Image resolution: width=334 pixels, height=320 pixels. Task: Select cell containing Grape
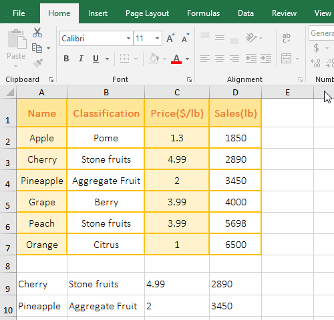point(41,202)
